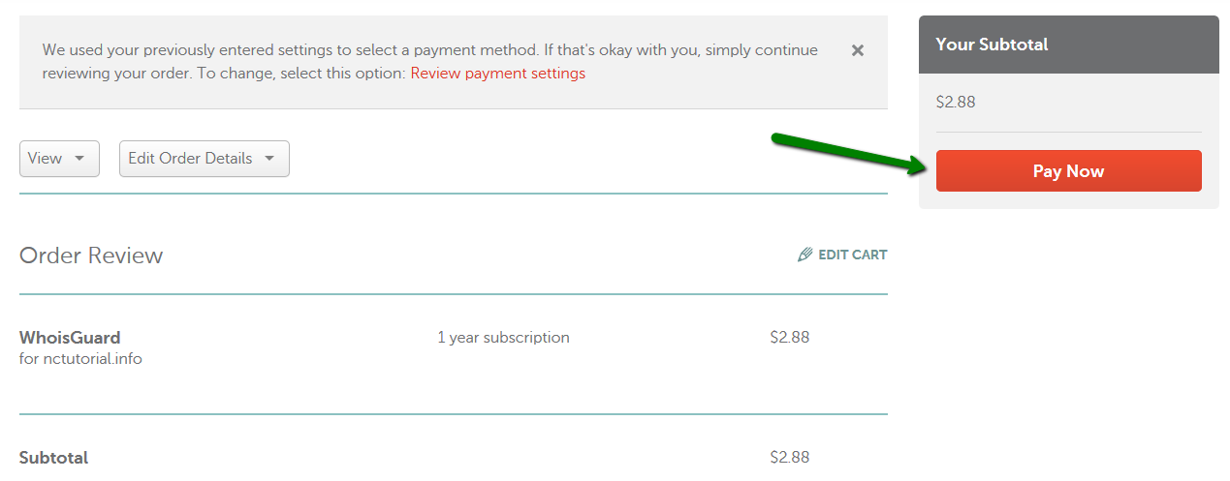Viewport: 1230px width, 481px height.
Task: Click the caret arrow on Edit Order Details
Action: pos(269,159)
